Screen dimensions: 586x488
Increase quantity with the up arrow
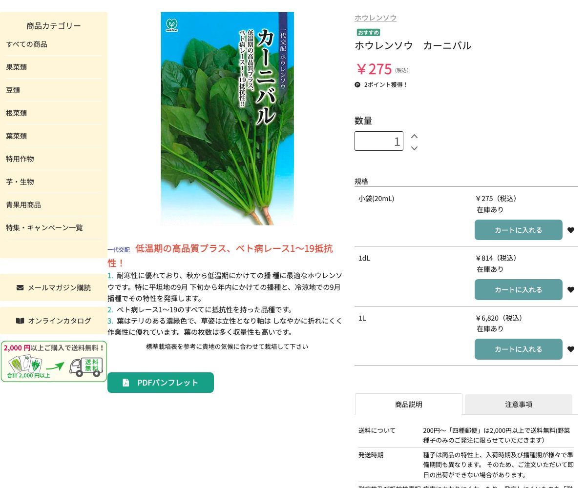(x=414, y=136)
